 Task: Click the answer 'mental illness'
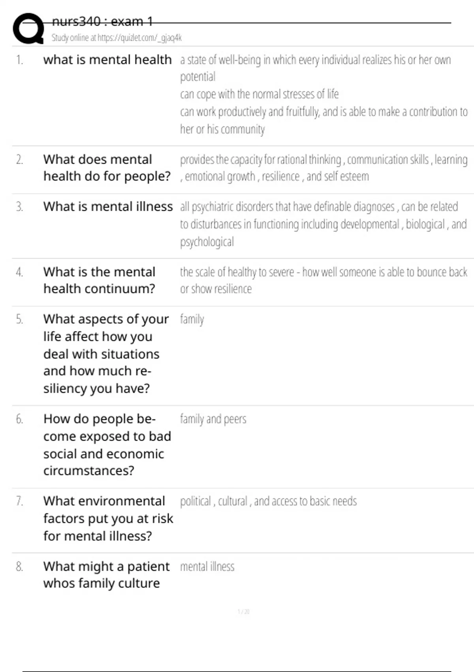[x=207, y=566]
